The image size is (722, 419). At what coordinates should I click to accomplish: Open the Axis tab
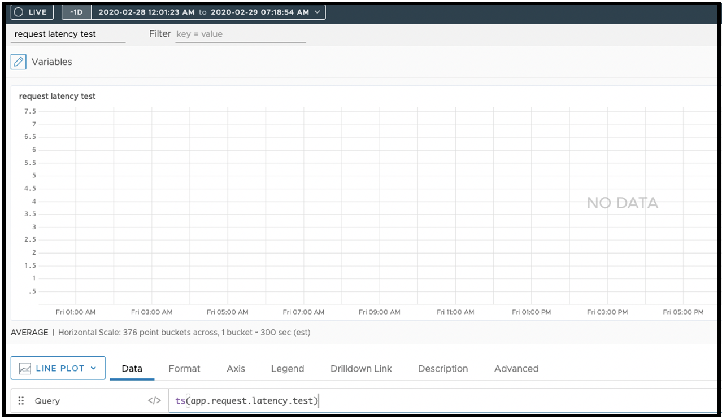236,369
